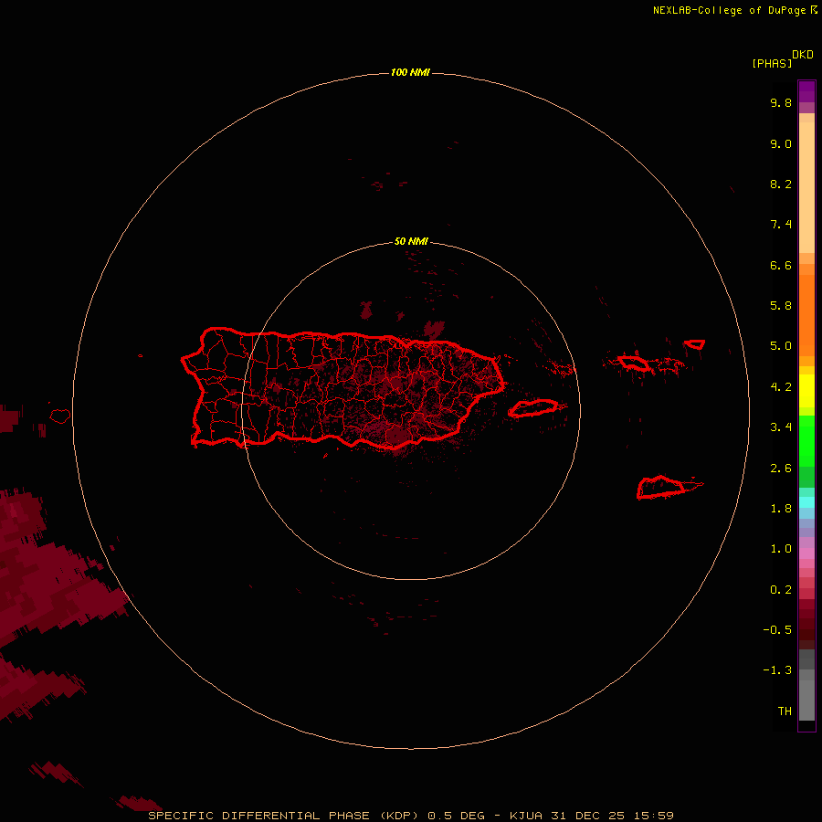The width and height of the screenshot is (822, 822).
Task: Pick the cyan band on color bar
Action: click(x=806, y=502)
